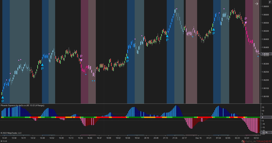Click the © 2022 NinjaTrader, LLC text
This screenshot has width=272, height=143.
pos(11,133)
